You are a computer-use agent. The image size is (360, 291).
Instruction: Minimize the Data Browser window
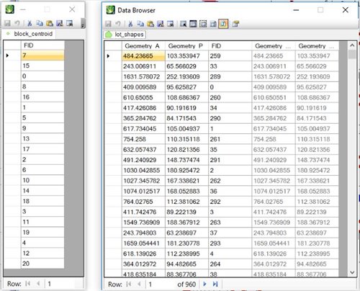click(296, 10)
